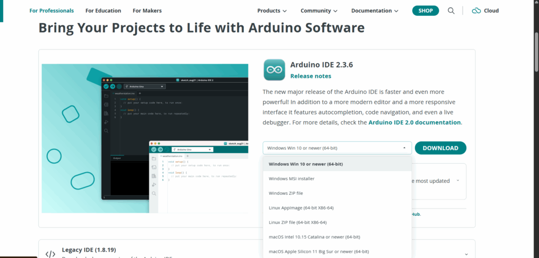Expand the Community menu
The height and width of the screenshot is (258, 539).
[319, 11]
